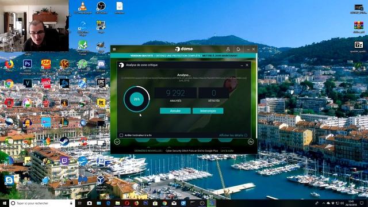Viewport: 368px width, 207px height.
Task: Open the Vegas V desktop icon
Action: point(28,83)
